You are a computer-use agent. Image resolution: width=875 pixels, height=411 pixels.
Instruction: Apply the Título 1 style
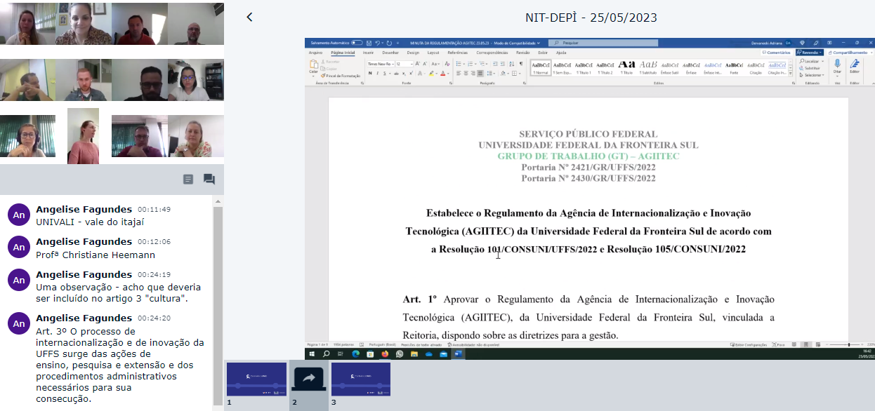coord(584,68)
